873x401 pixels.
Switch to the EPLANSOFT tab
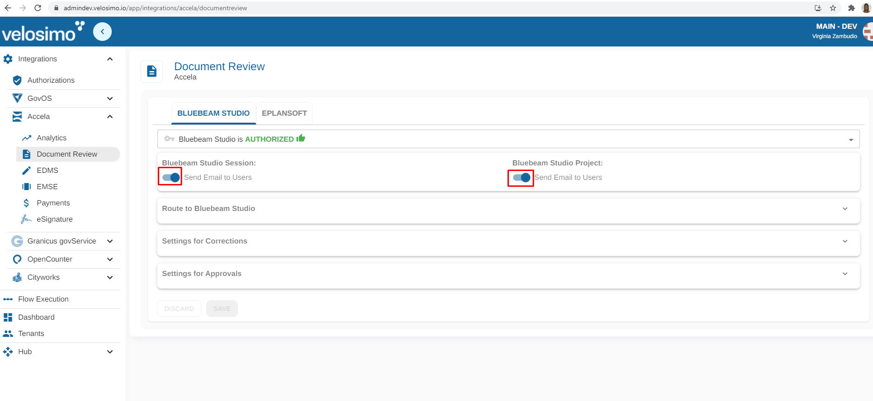[284, 113]
